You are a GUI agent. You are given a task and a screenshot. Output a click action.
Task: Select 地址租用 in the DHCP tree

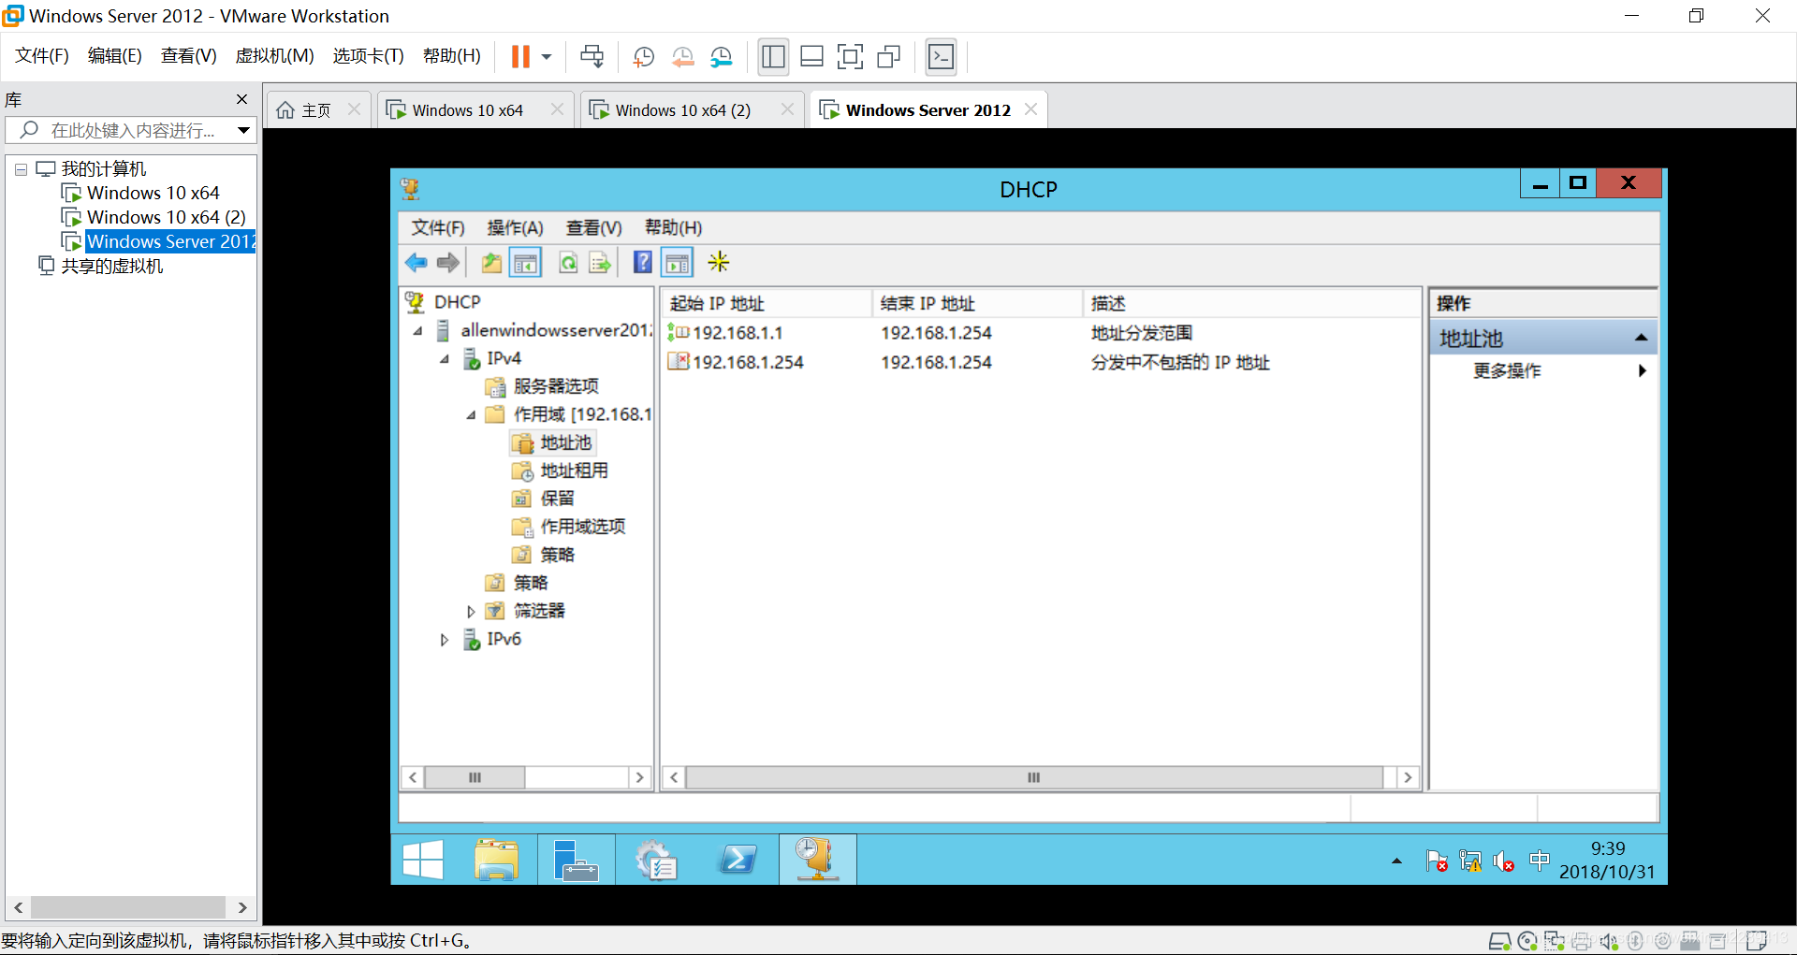coord(574,471)
